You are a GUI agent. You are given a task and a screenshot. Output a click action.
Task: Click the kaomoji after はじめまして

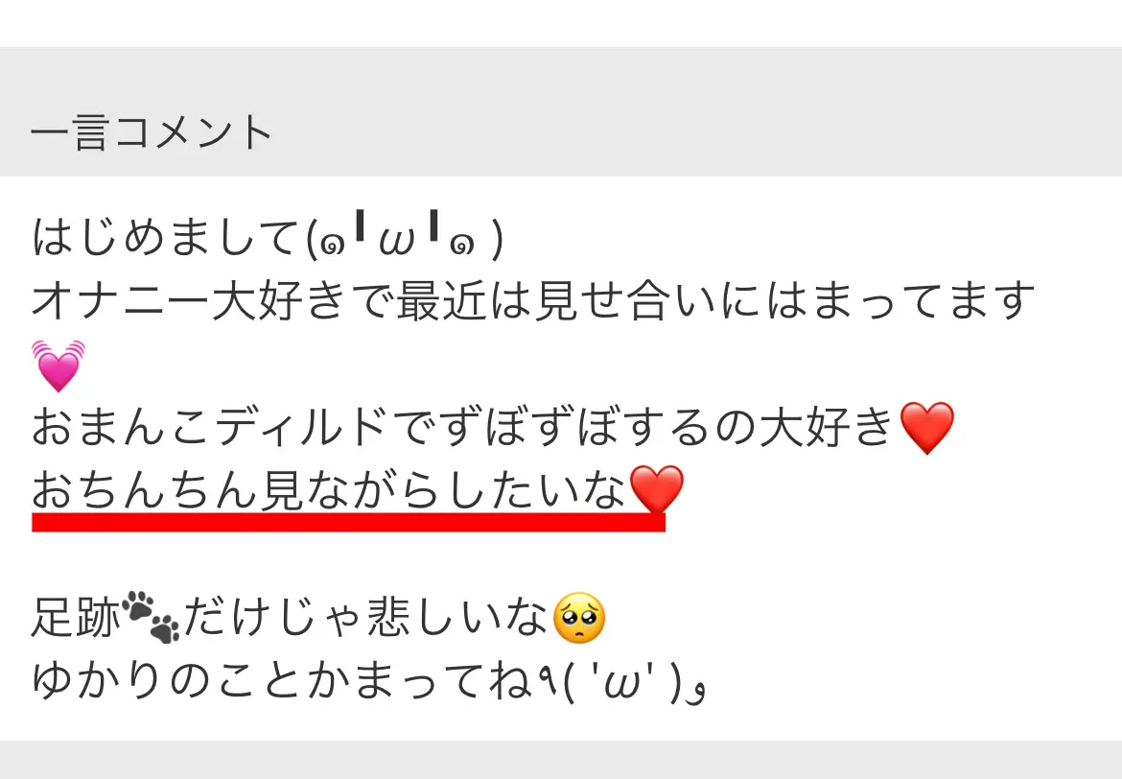coord(405,238)
